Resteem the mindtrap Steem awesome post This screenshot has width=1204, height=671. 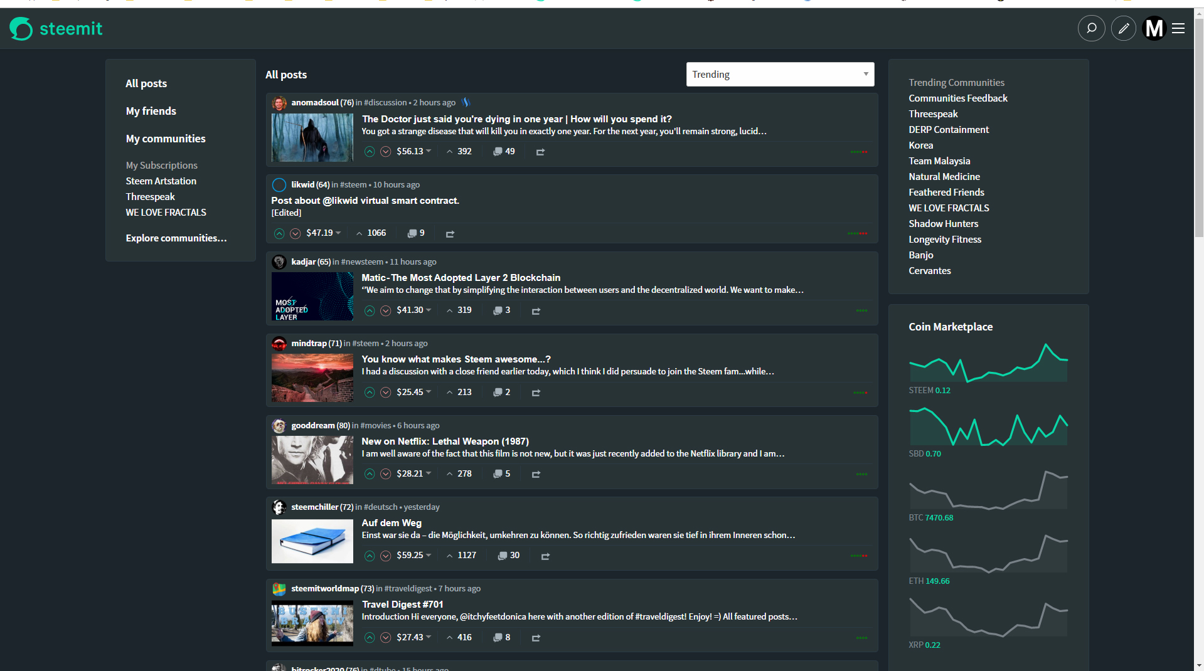coord(536,393)
